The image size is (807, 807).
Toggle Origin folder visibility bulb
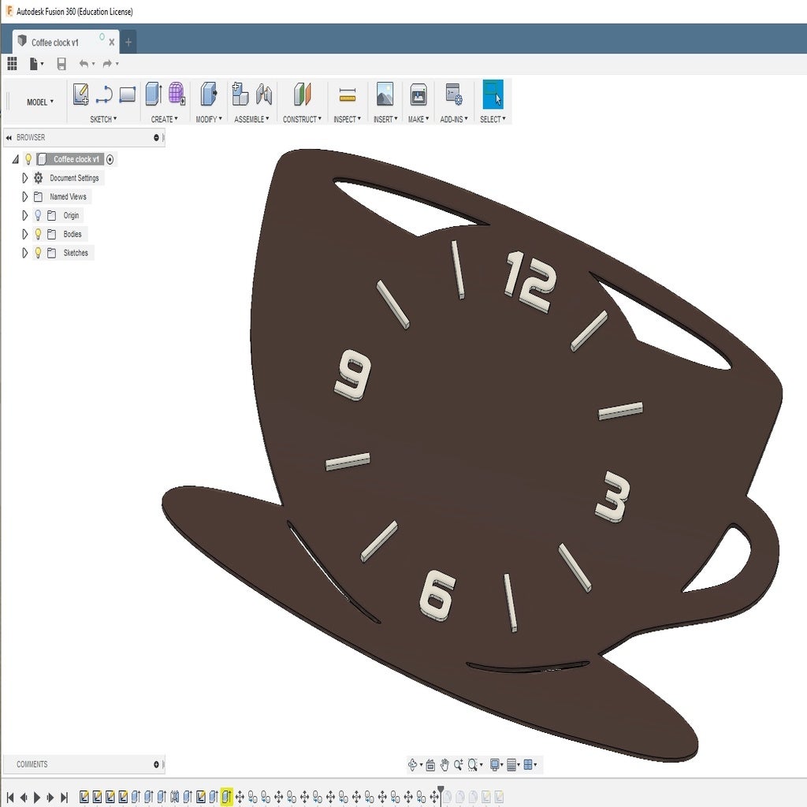point(38,215)
